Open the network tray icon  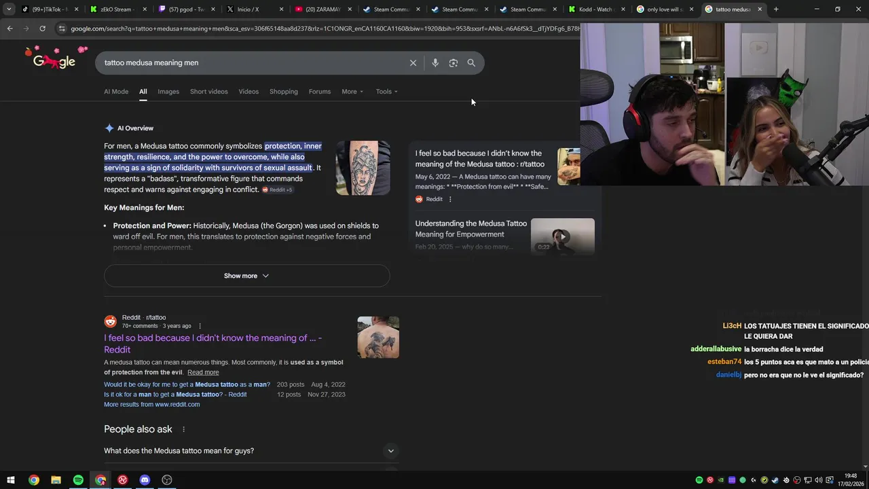click(808, 480)
